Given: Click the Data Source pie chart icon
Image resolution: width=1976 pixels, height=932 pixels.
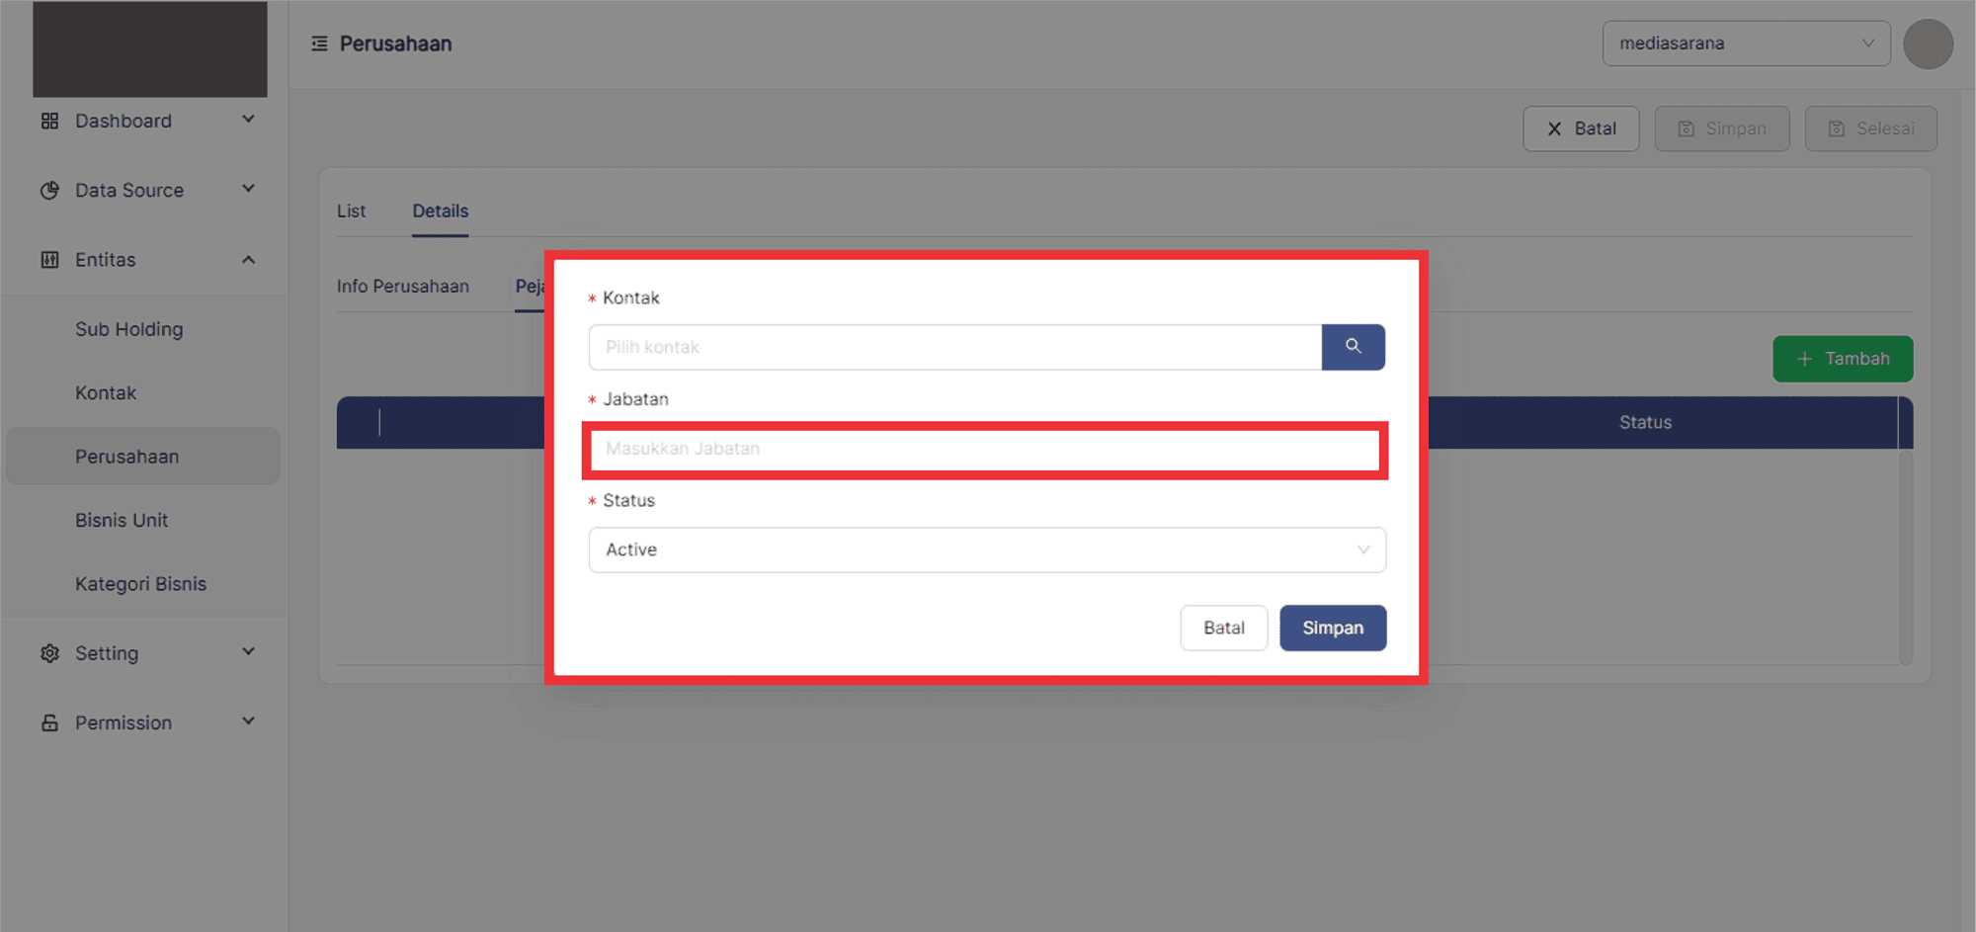Looking at the screenshot, I should 49,190.
